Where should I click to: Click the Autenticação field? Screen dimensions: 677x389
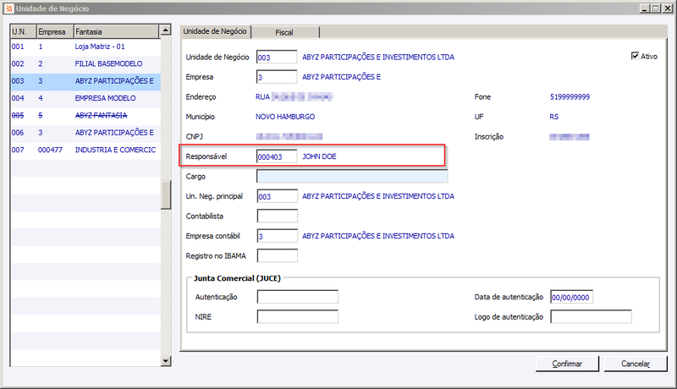pyautogui.click(x=298, y=297)
